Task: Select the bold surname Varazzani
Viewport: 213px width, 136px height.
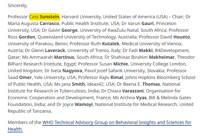Action: point(133,91)
